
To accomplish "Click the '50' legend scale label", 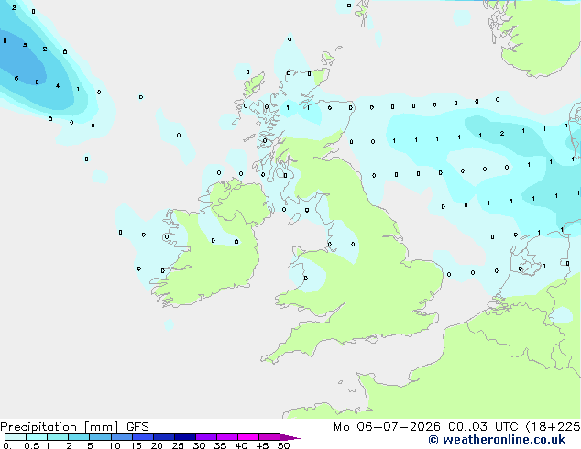I will pos(283,445).
